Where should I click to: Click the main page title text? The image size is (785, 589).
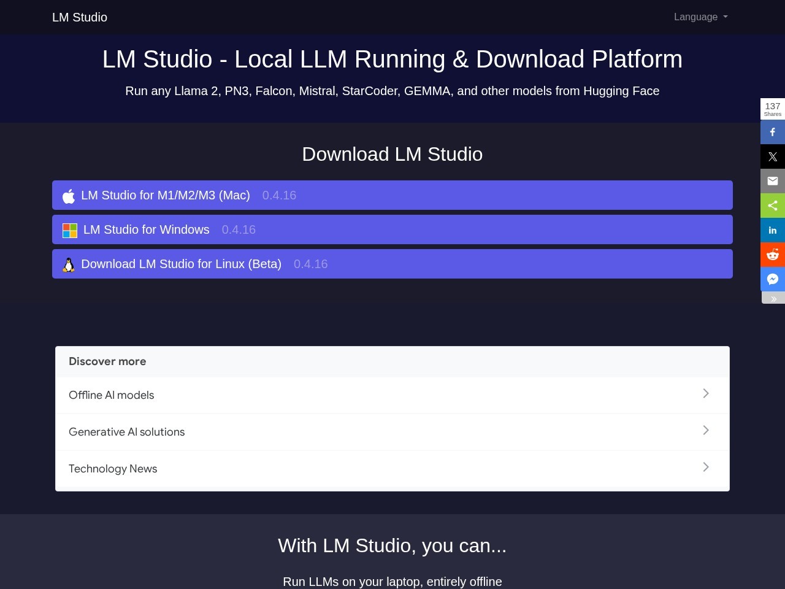click(392, 60)
